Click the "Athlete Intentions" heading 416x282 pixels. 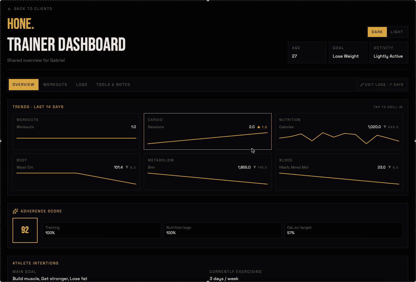35,263
